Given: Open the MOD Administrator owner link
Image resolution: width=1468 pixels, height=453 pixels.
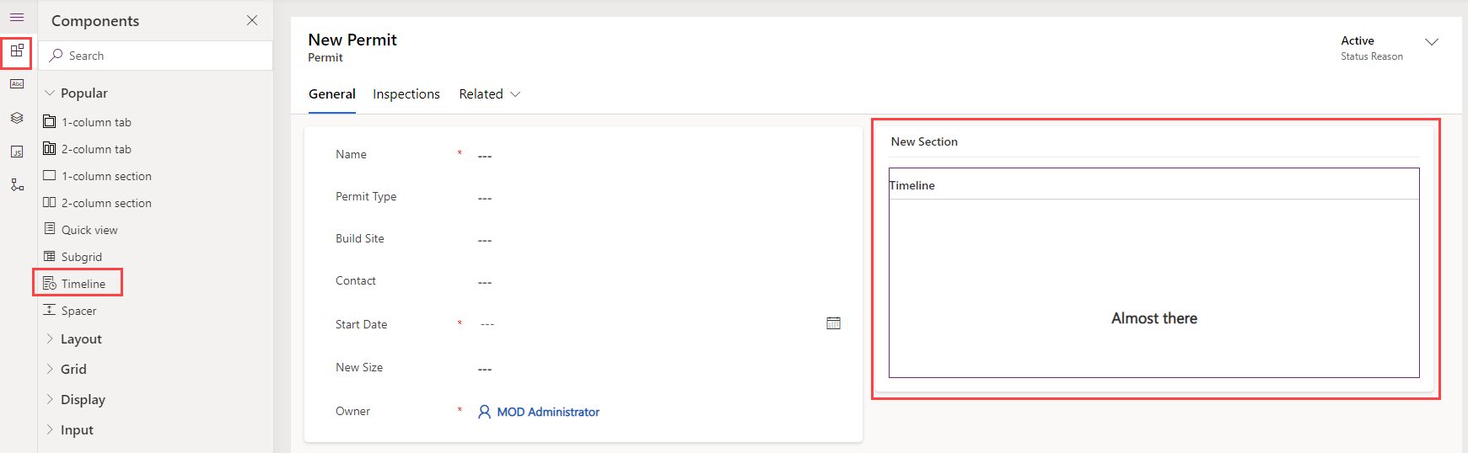Looking at the screenshot, I should (547, 412).
